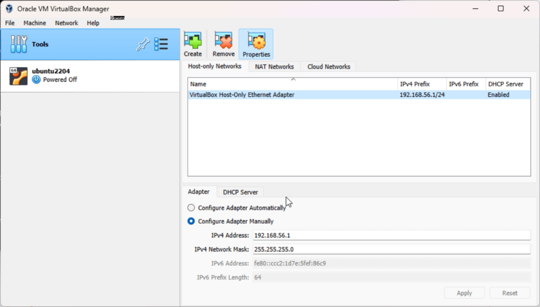Click the Apply button
This screenshot has height=307, width=540.
[x=464, y=293]
